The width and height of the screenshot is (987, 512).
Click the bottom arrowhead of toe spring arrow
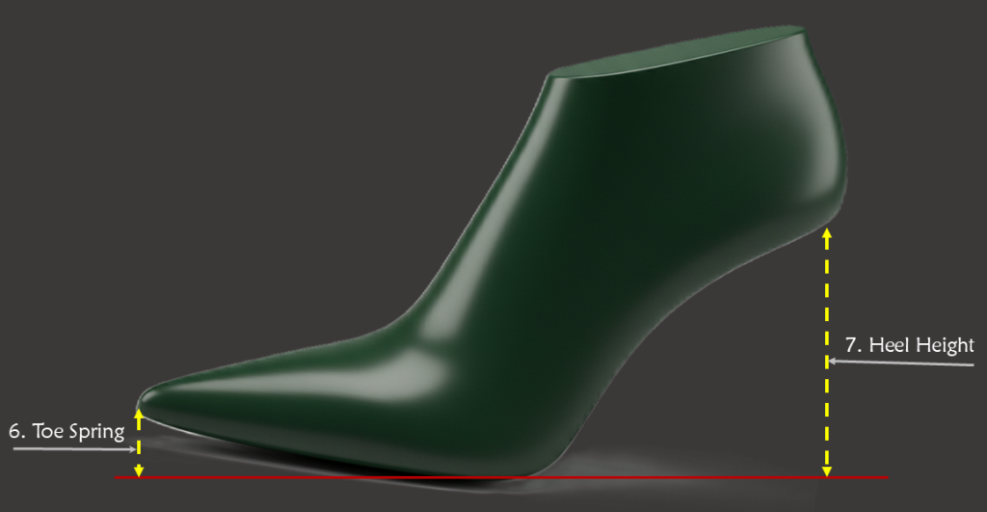coord(139,472)
